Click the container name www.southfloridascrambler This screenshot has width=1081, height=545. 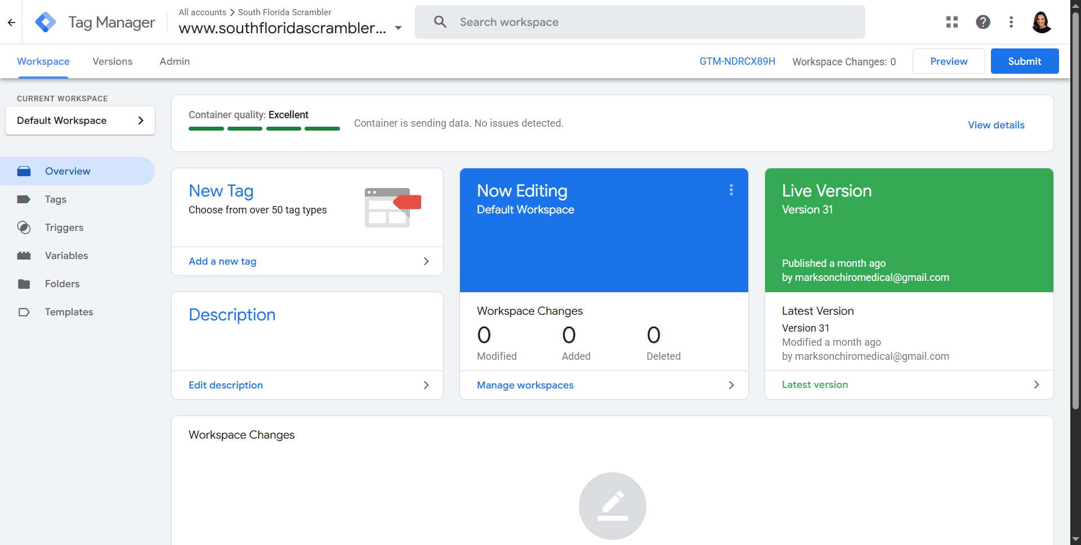(283, 28)
